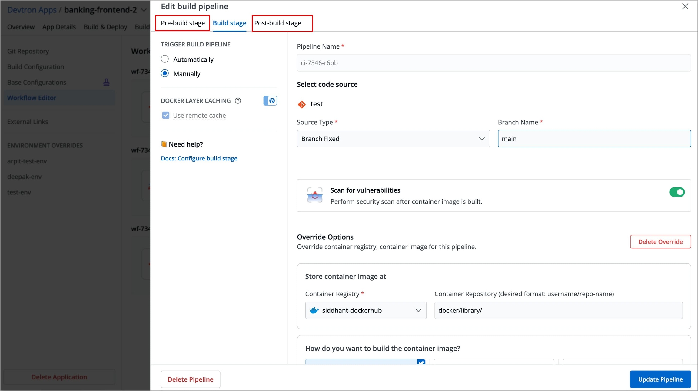Open Docs: Configure build stage link
Viewport: 698px width, 391px height.
[x=199, y=158]
